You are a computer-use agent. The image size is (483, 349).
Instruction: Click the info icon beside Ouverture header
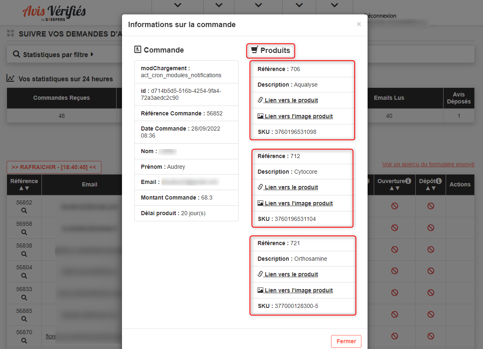point(408,181)
